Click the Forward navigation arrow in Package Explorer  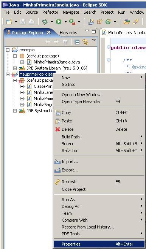tap(56, 42)
